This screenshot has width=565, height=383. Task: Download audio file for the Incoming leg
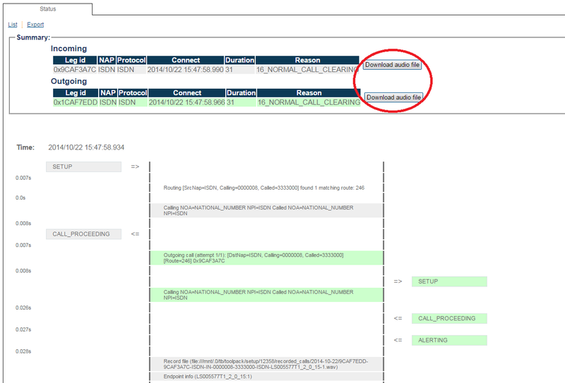[392, 65]
